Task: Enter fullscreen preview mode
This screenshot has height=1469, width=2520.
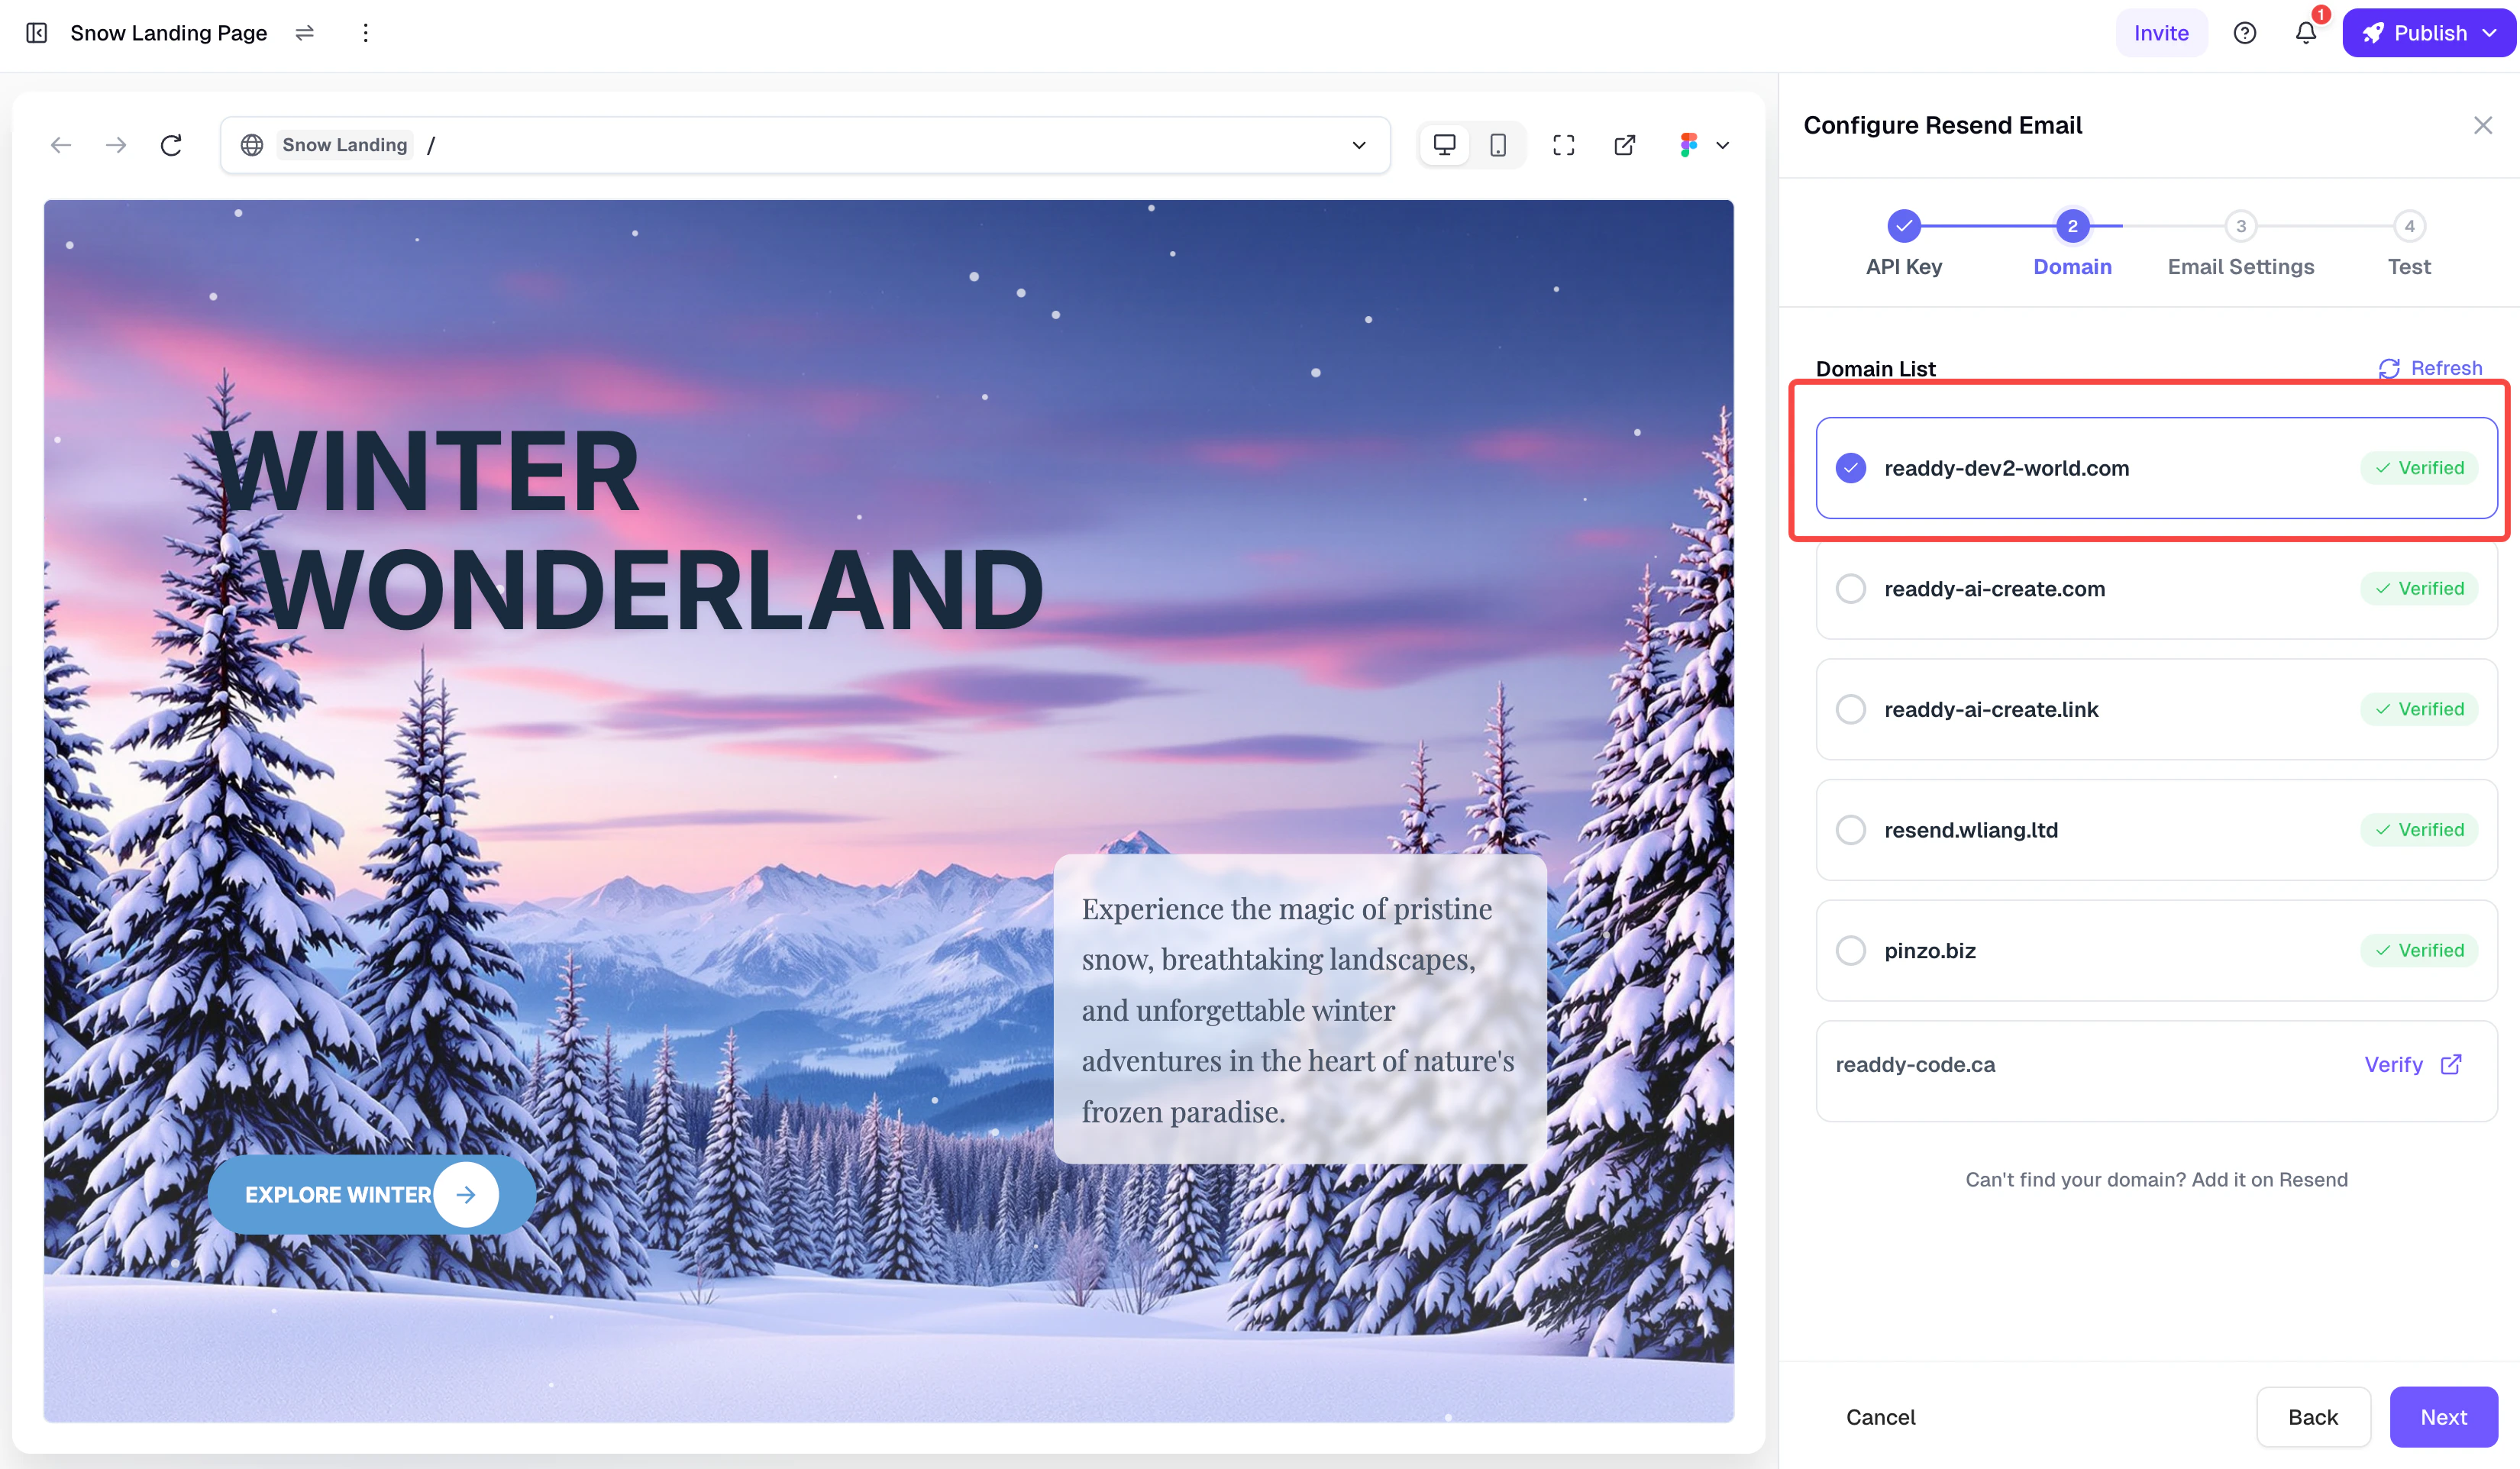Action: 1564,144
